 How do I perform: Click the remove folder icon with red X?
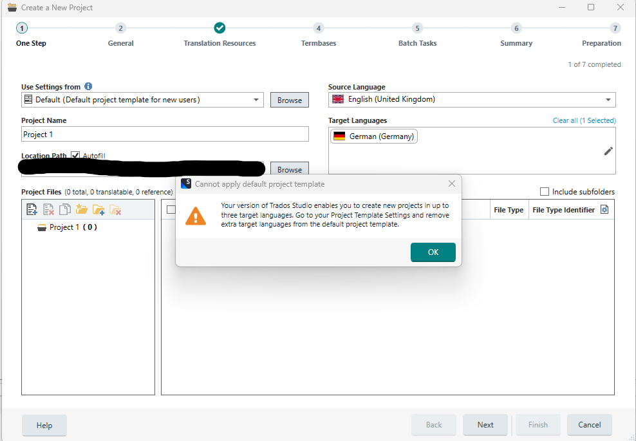click(115, 209)
